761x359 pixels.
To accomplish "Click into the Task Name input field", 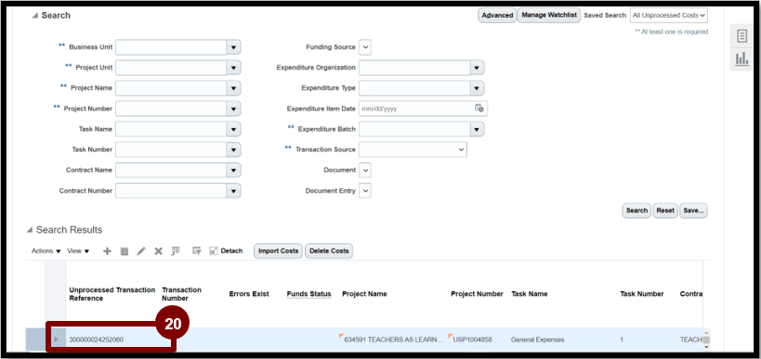I will tap(171, 129).
